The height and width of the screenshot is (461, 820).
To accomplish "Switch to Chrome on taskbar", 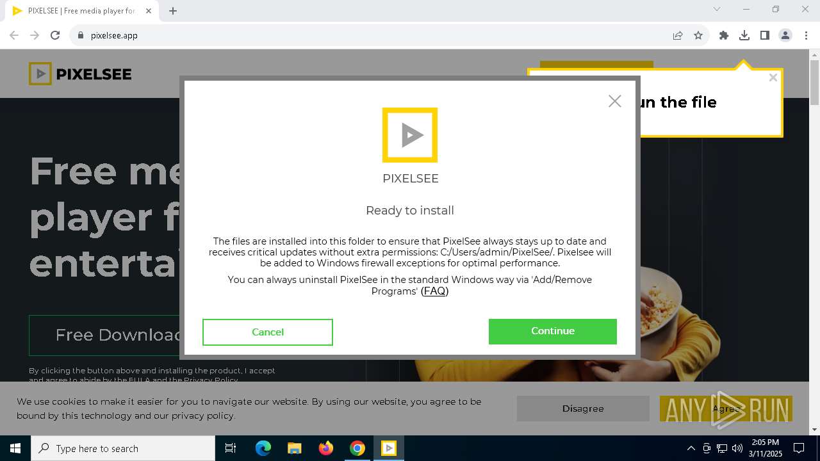I will pyautogui.click(x=357, y=448).
